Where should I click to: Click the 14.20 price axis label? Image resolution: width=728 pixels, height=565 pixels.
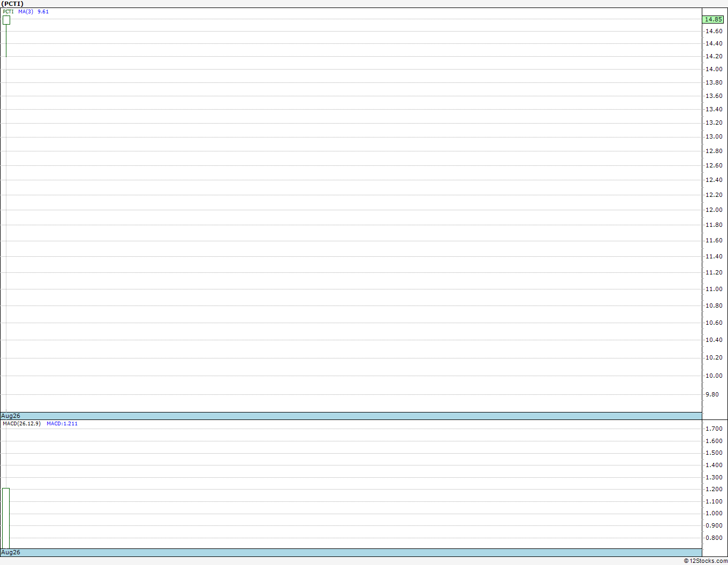click(x=714, y=56)
